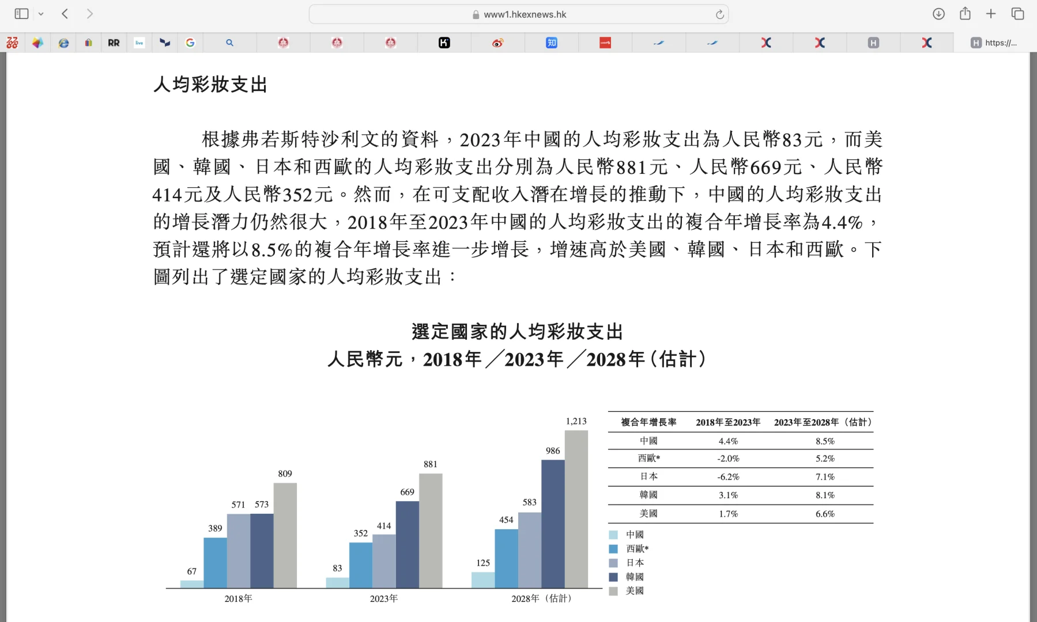Click the chart title 選定國家的人均彩妝支出
The height and width of the screenshot is (622, 1037).
tap(518, 332)
